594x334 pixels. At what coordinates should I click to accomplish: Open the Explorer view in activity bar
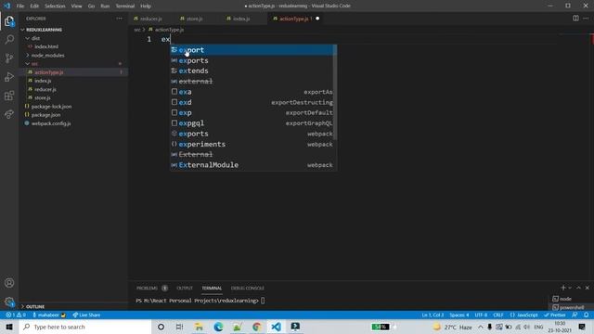tap(9, 21)
